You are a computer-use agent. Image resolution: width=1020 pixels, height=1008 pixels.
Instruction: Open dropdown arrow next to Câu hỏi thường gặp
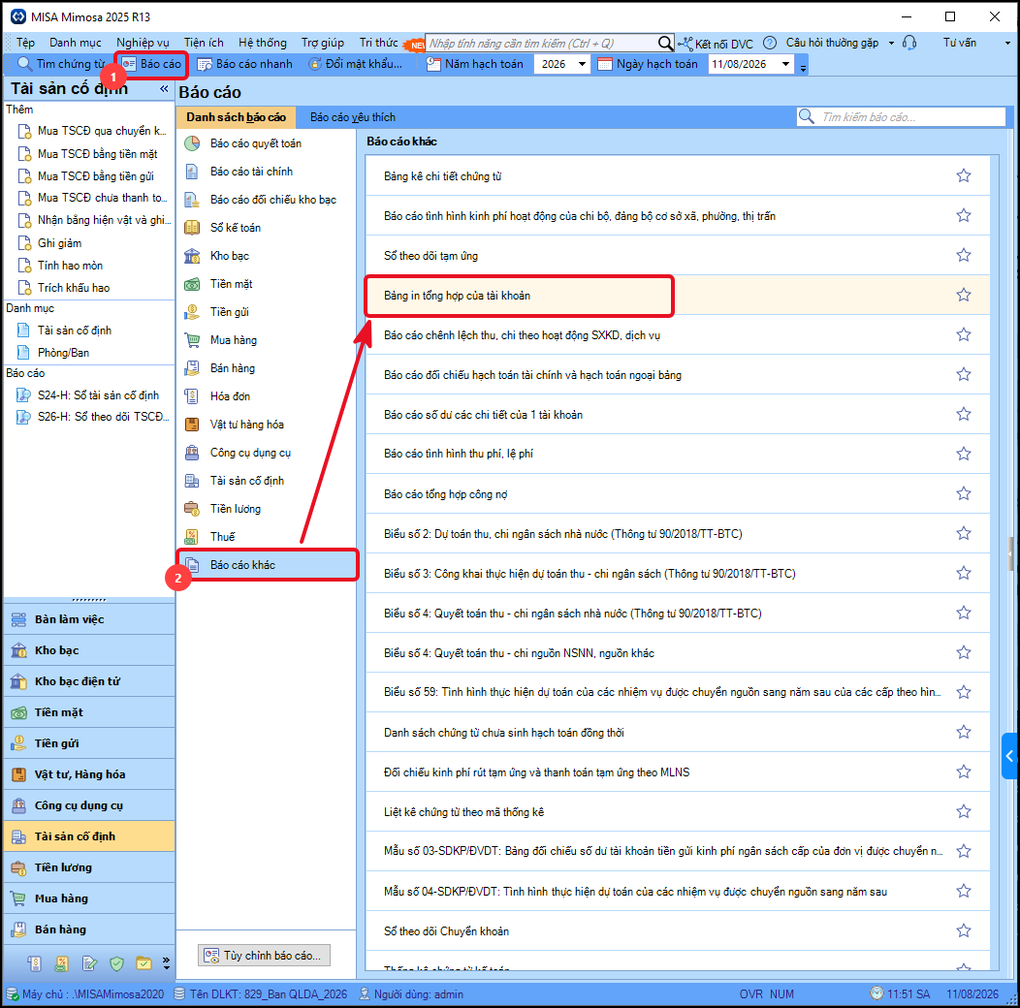(x=891, y=43)
